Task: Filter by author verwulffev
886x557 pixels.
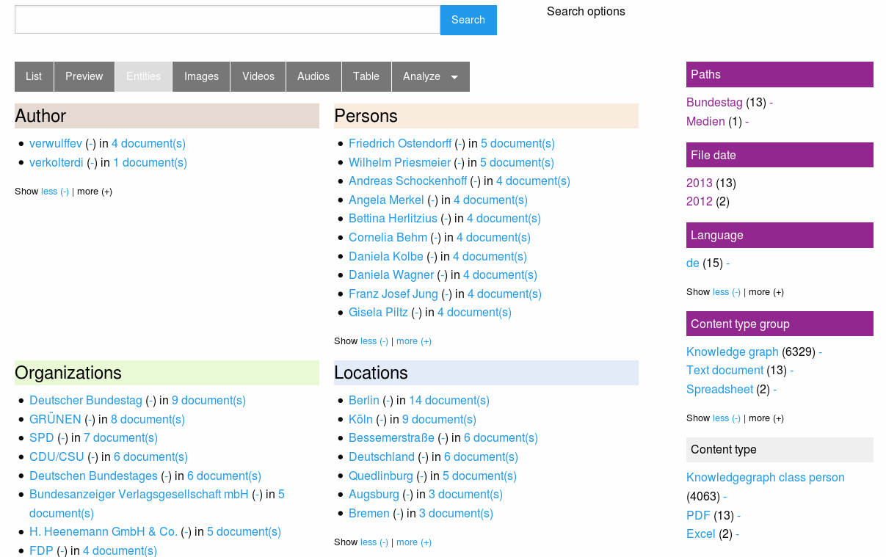Action: coord(56,143)
